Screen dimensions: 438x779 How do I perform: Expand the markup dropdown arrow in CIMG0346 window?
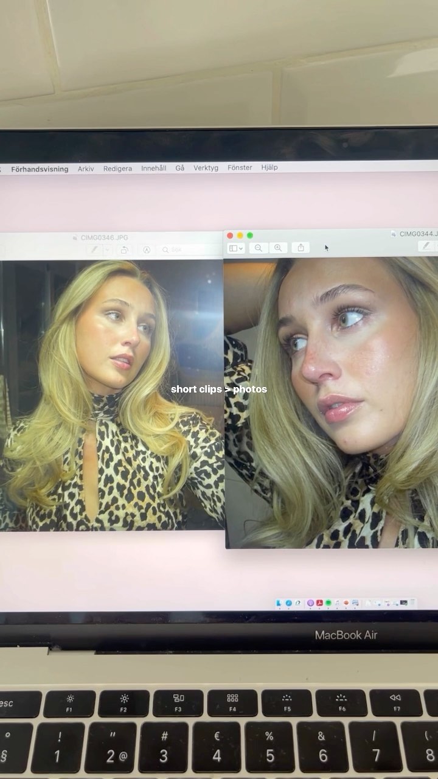(x=107, y=250)
